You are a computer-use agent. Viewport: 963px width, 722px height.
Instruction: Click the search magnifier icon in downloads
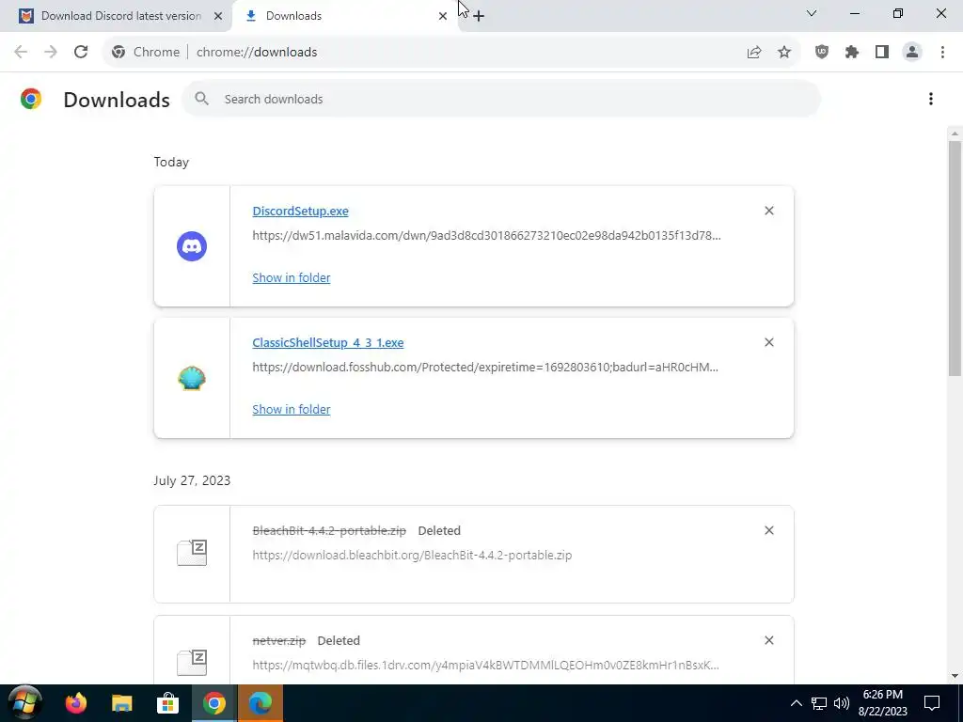(x=201, y=99)
